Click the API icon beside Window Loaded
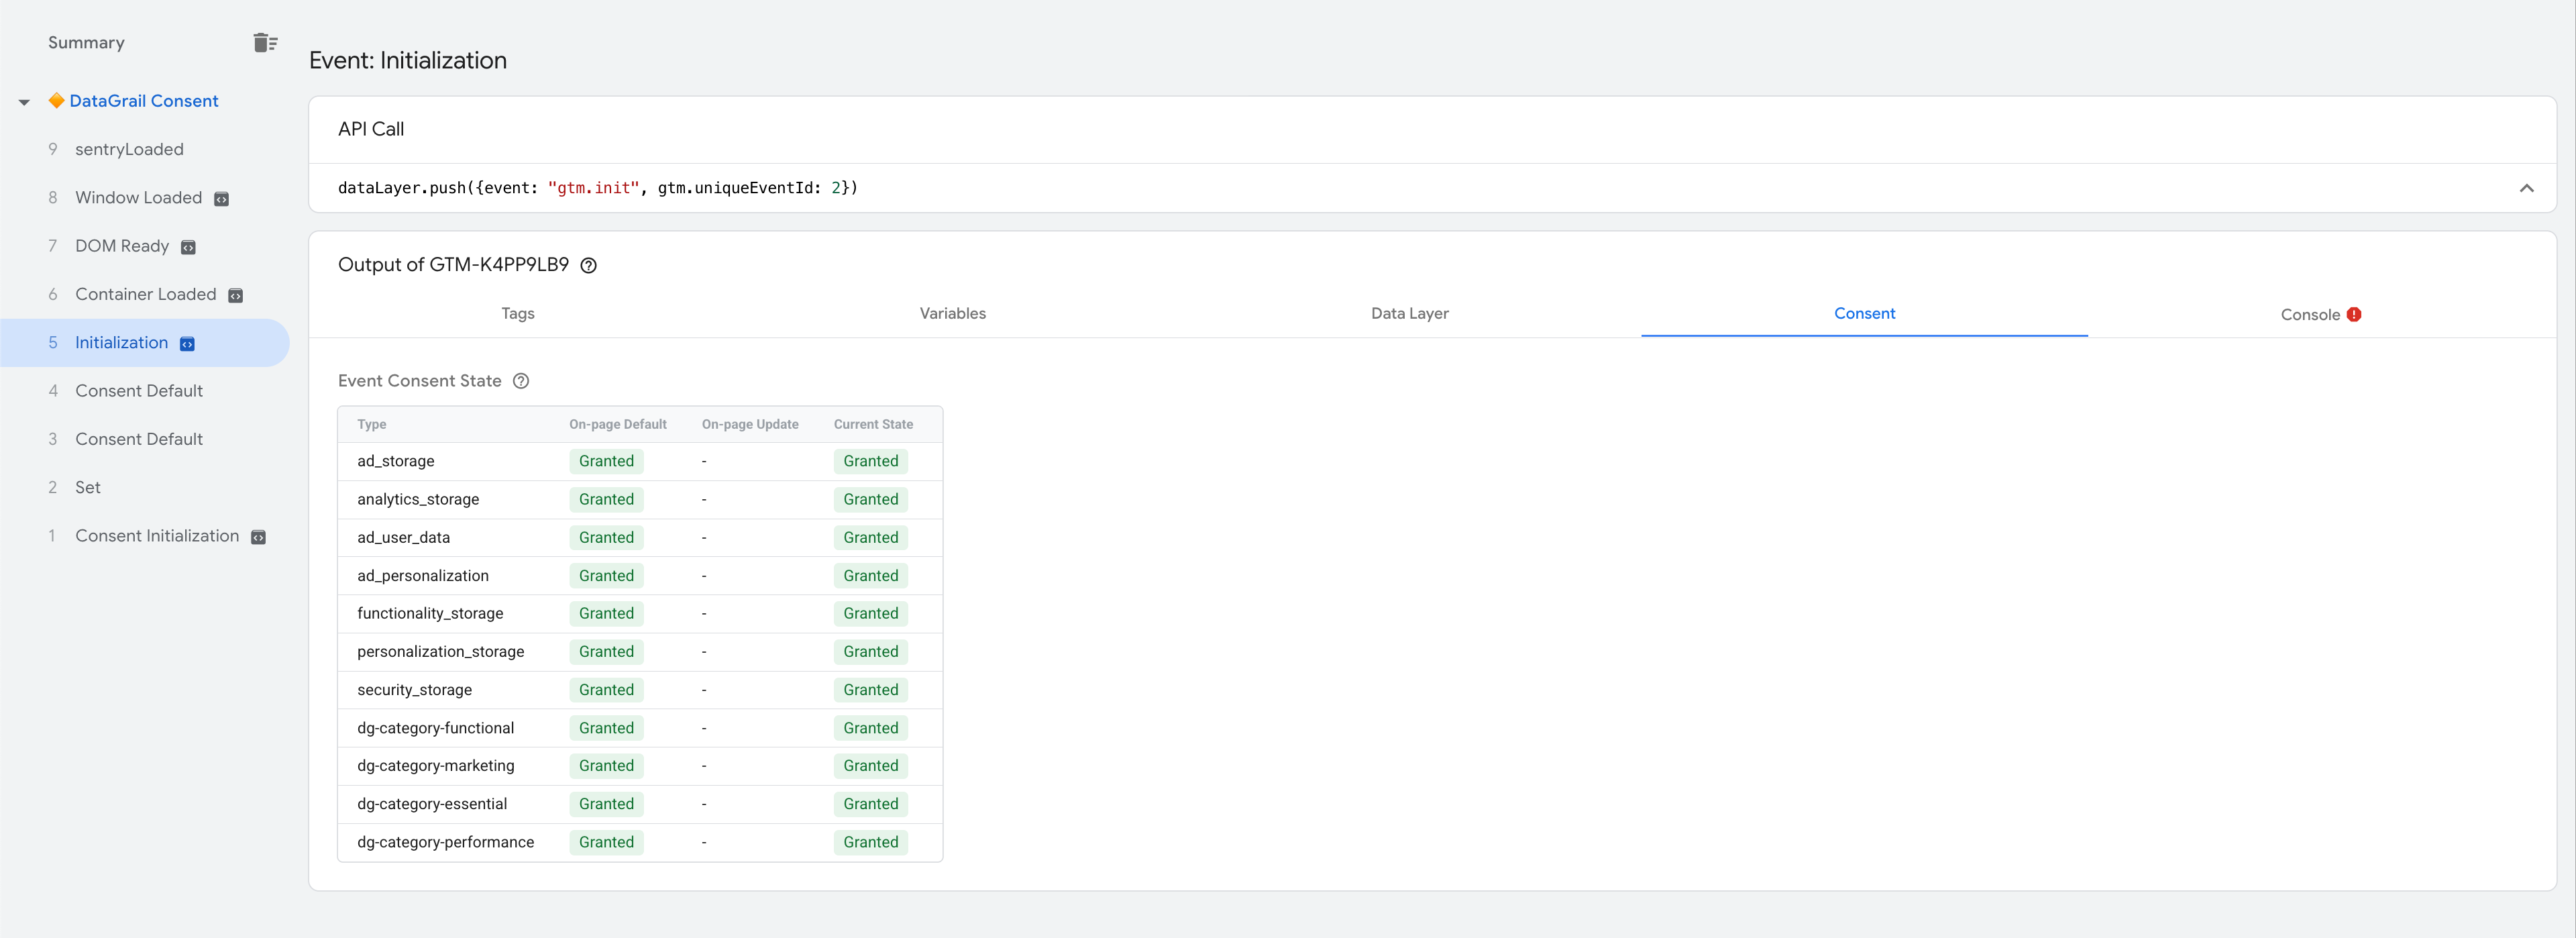 (222, 199)
